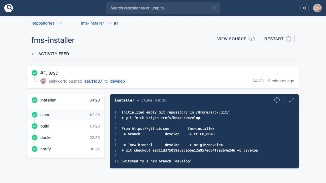Restart the build

277,39
